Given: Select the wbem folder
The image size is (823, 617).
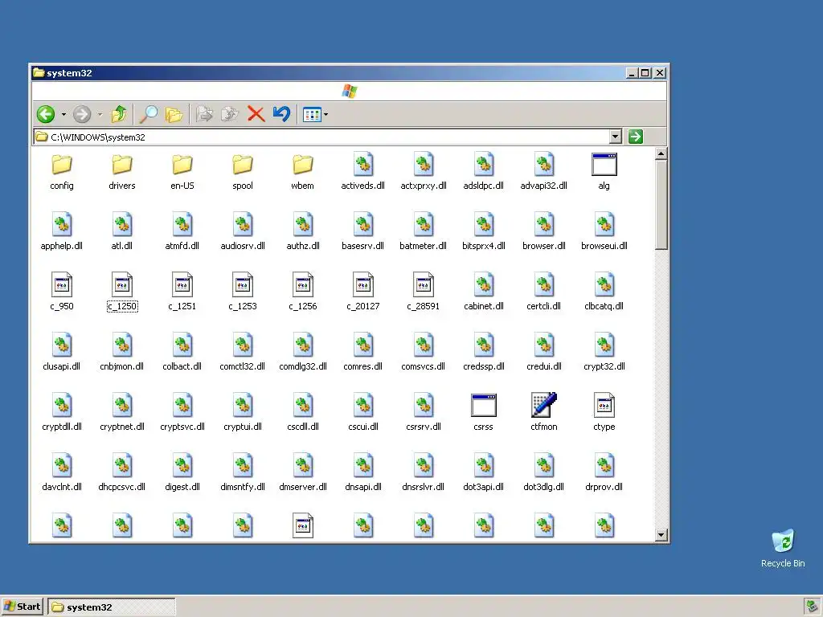Looking at the screenshot, I should tap(303, 173).
